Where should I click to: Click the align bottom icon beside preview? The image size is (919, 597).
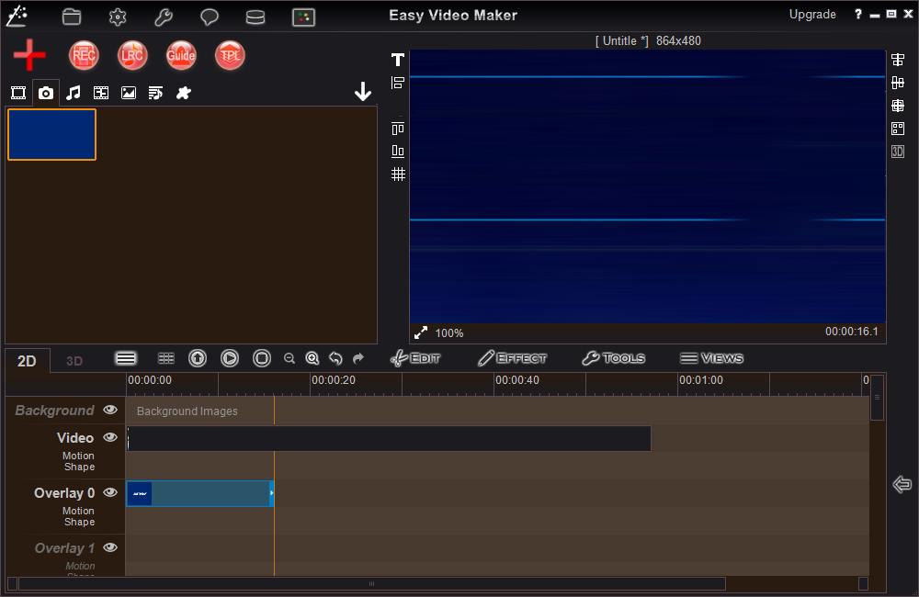pos(398,152)
